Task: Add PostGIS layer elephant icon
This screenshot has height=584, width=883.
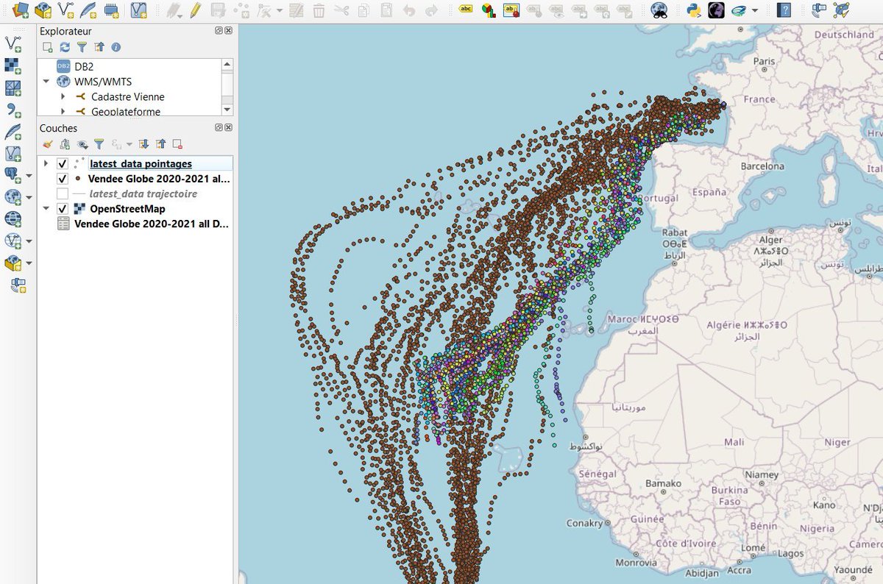Action: point(13,175)
